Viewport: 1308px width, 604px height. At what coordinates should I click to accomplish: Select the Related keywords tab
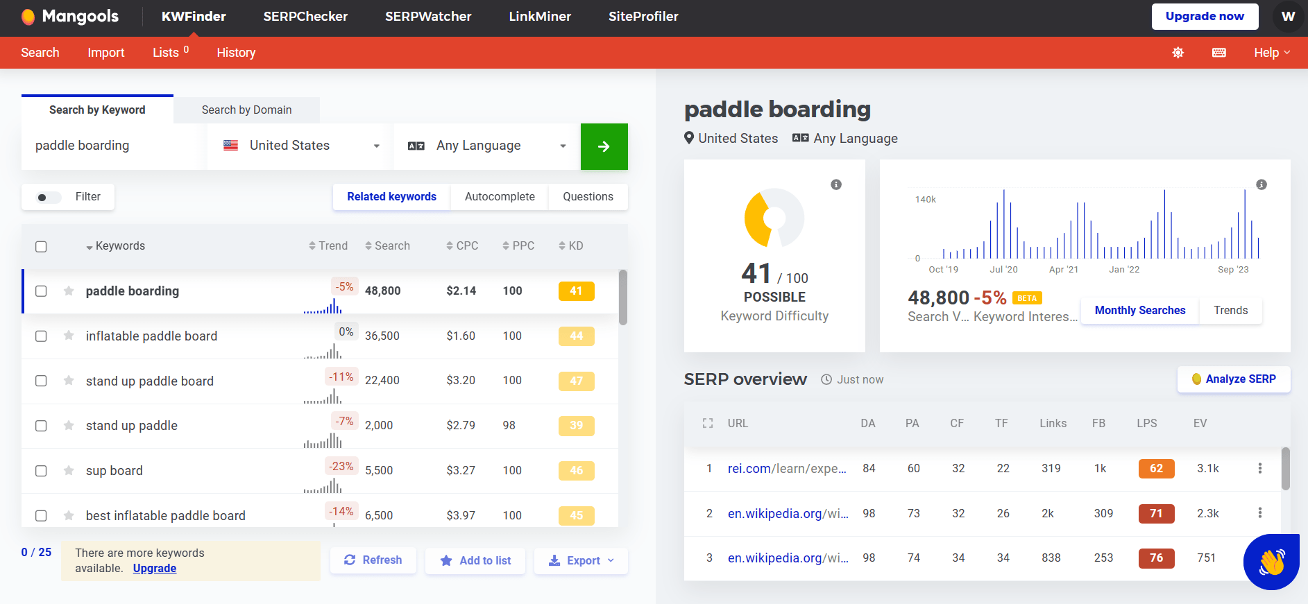tap(392, 197)
